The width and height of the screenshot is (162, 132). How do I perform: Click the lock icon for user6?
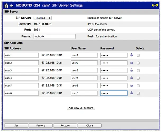coord(131,93)
